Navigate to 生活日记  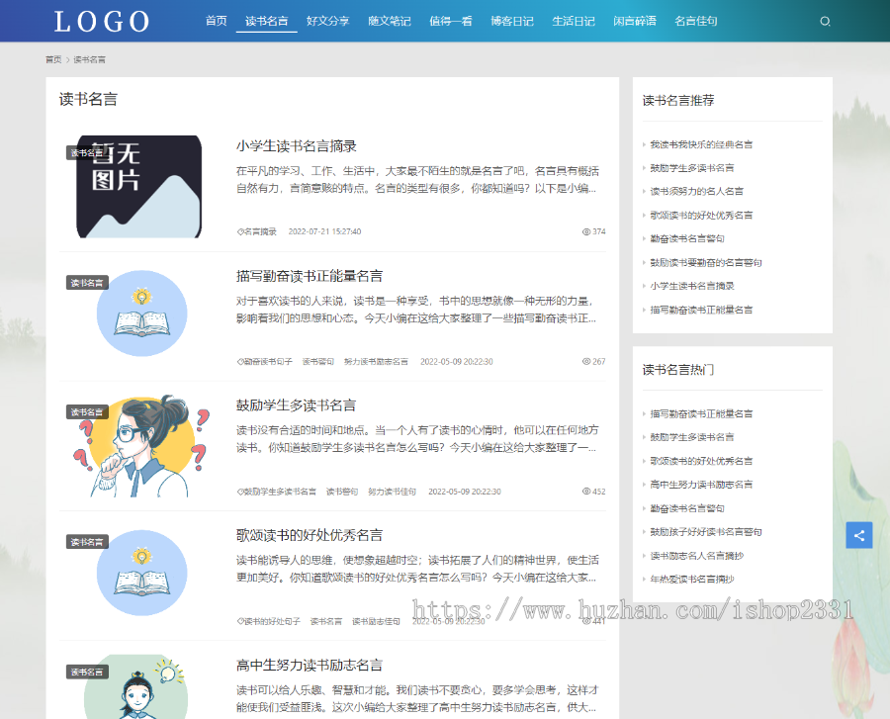tap(574, 21)
